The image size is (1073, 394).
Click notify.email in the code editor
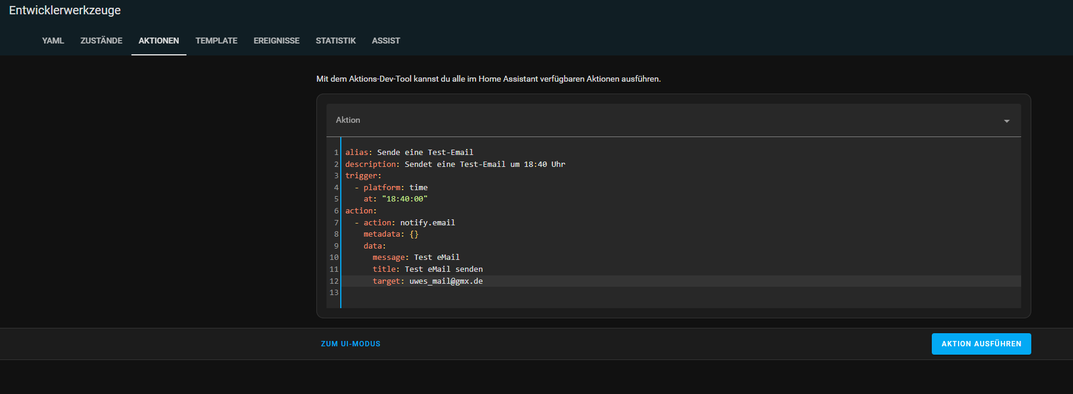click(x=427, y=223)
